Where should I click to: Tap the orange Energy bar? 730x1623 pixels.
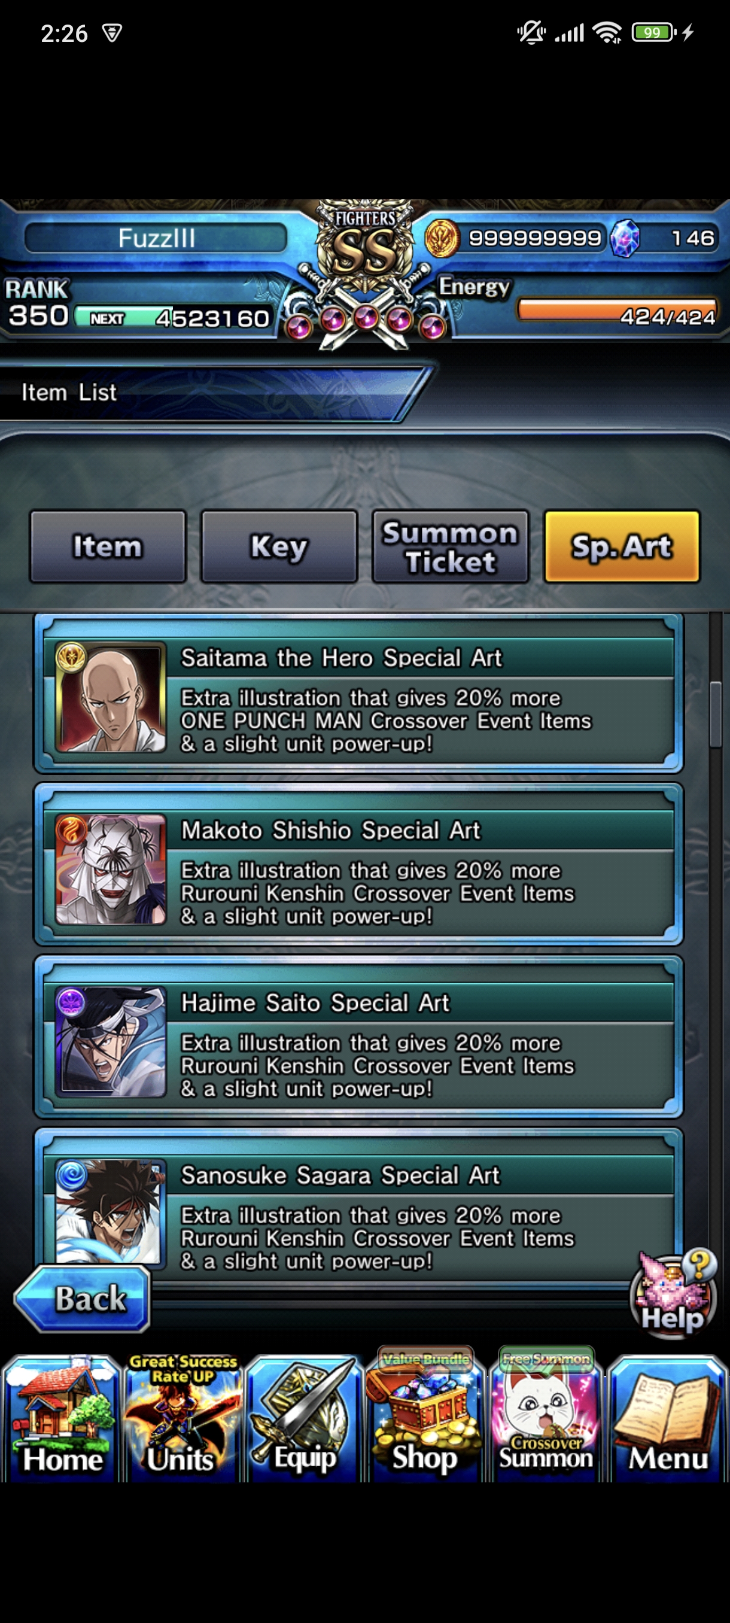618,311
